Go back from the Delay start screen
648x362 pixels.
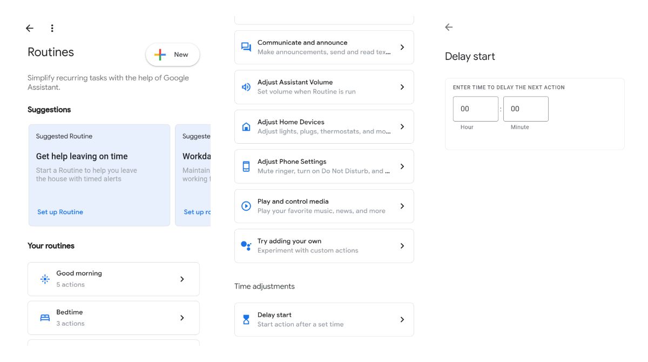pos(449,27)
